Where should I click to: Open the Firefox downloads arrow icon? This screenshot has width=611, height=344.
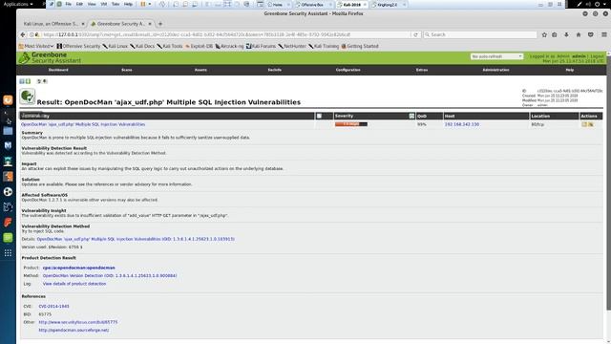click(566, 34)
